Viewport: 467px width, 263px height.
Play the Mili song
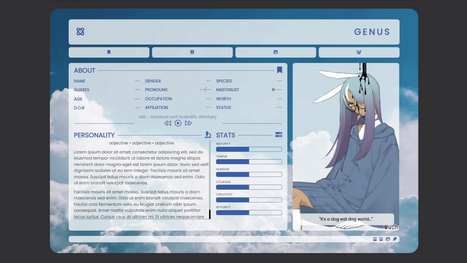(x=178, y=123)
